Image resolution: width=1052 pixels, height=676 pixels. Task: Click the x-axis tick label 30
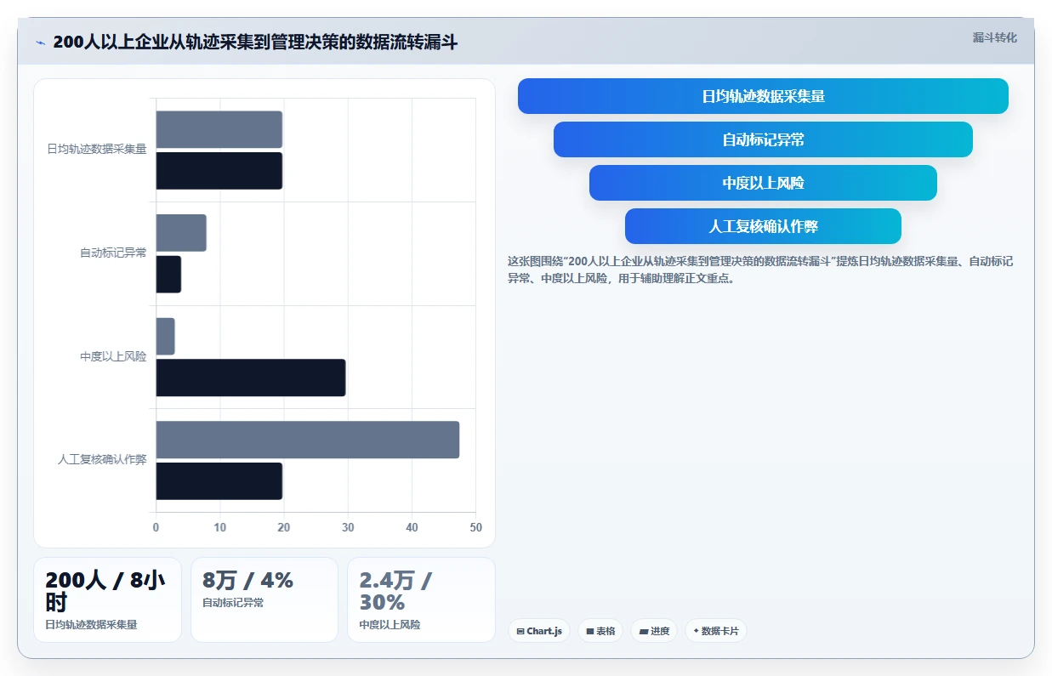coord(348,527)
